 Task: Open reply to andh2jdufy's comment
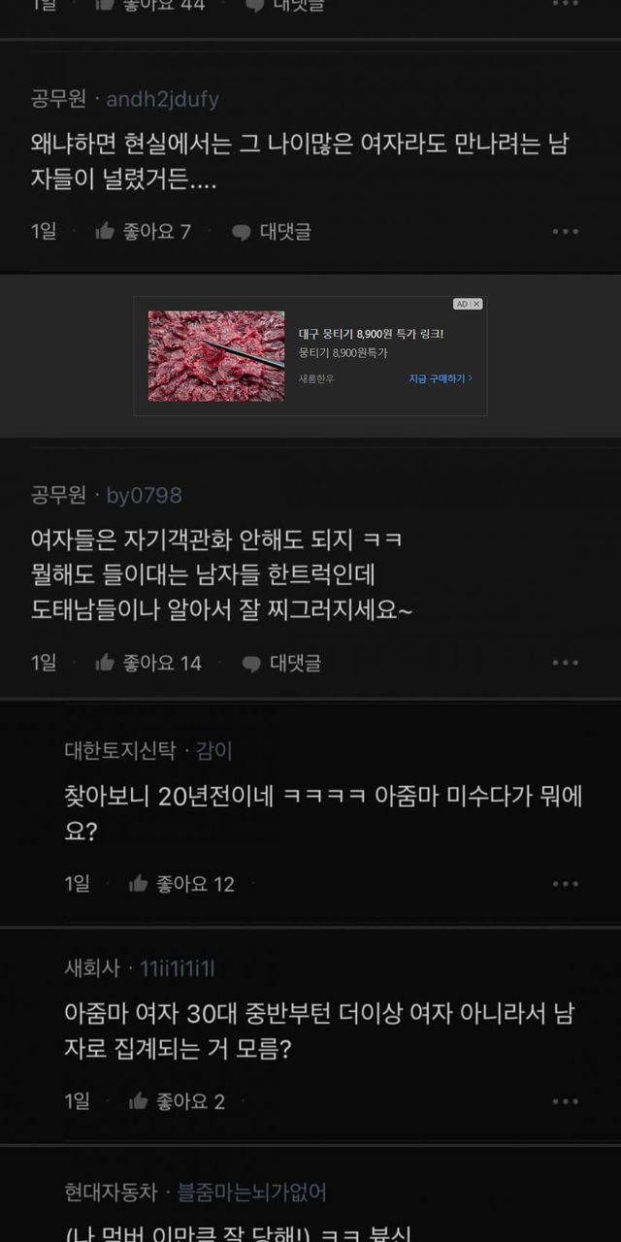[x=272, y=231]
